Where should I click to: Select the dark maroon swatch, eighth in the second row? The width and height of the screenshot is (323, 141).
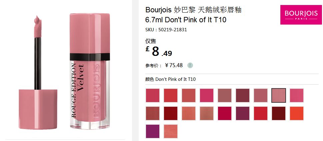[x=279, y=113]
